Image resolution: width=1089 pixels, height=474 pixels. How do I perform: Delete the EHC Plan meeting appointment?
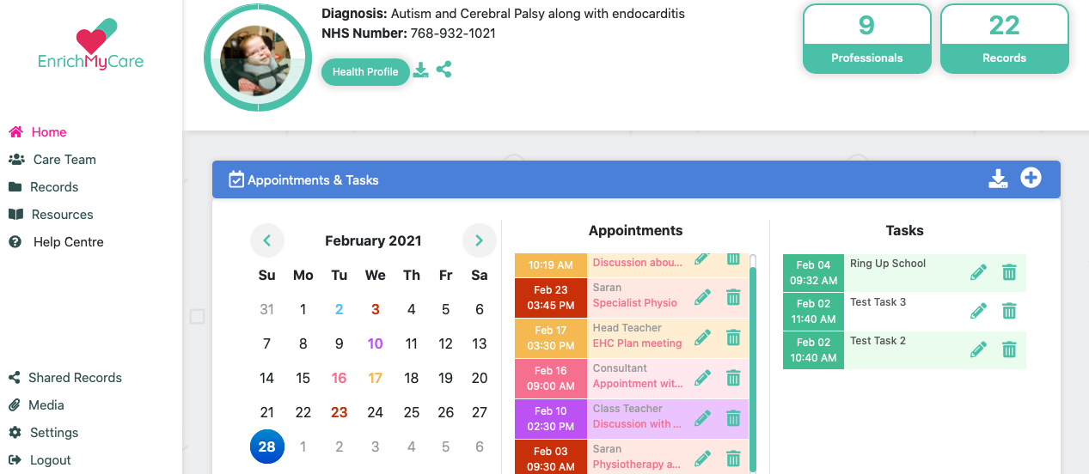(x=733, y=337)
